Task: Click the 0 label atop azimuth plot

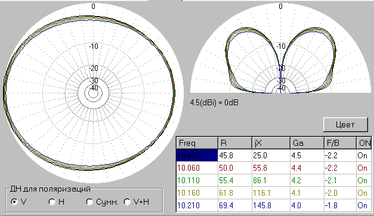Action: tap(93, 7)
